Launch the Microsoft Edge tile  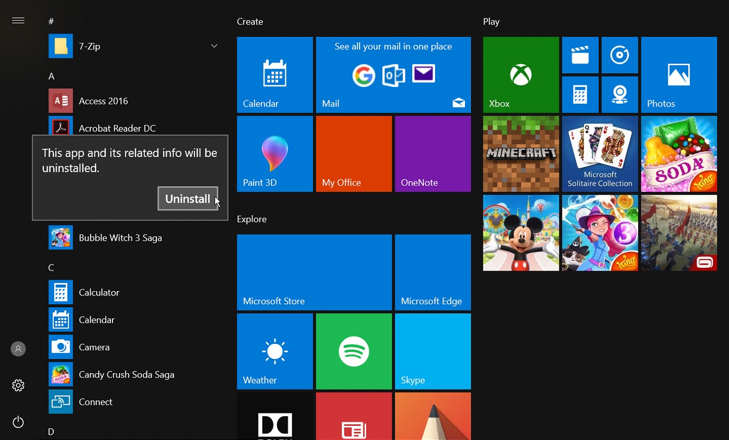[433, 272]
